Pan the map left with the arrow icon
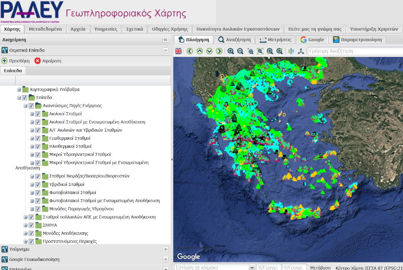This screenshot has width=403, height=270. click(x=190, y=51)
